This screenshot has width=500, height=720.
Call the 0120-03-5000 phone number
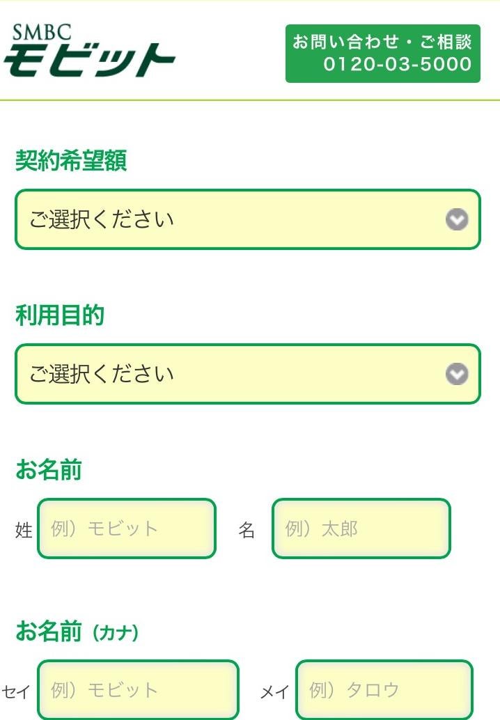click(397, 65)
